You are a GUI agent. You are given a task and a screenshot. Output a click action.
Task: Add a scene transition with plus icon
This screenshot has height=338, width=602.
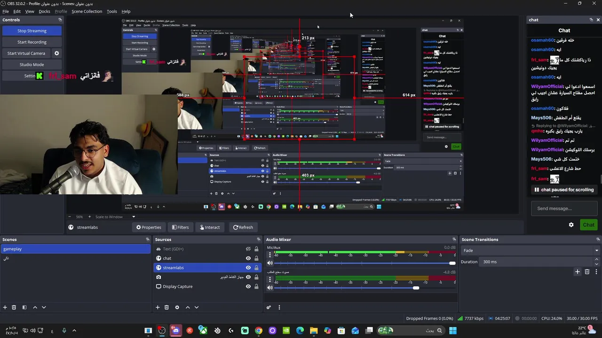click(578, 272)
